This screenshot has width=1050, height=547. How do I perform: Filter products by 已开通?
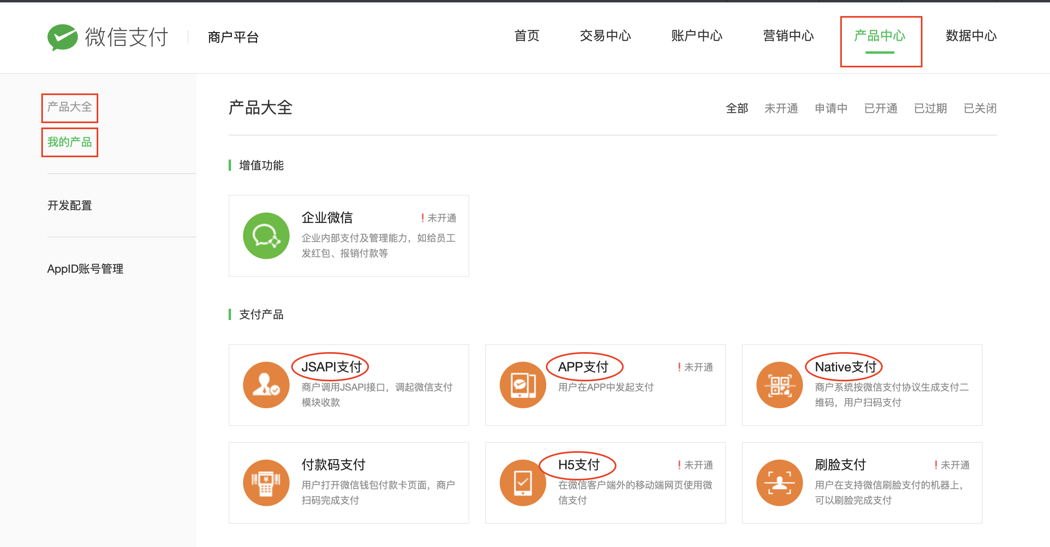pos(880,108)
